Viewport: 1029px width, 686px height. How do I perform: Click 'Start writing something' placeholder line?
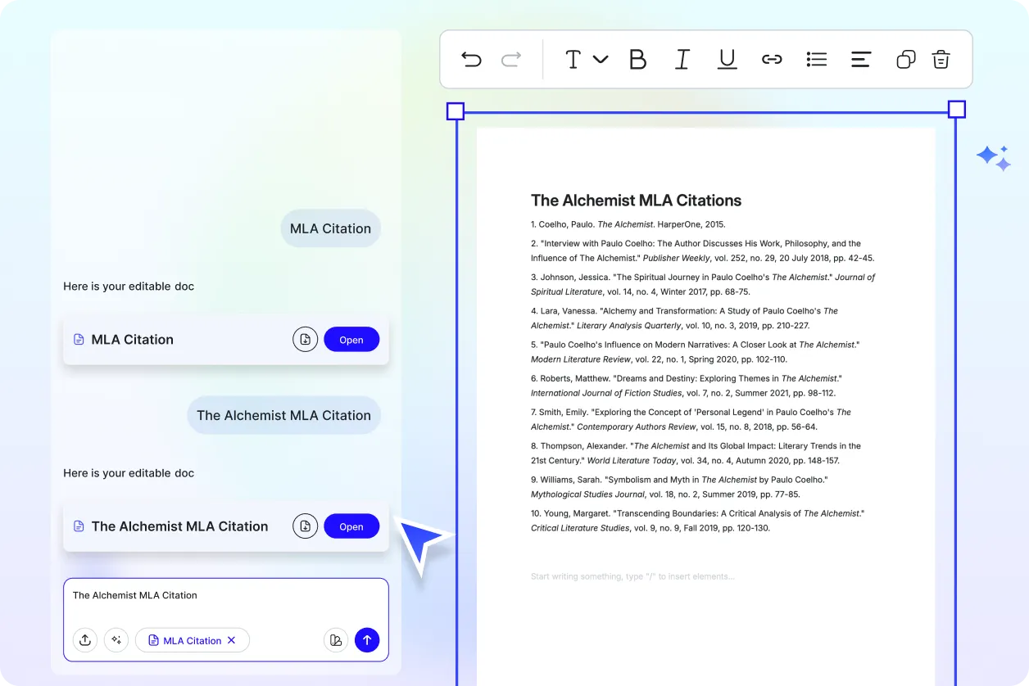tap(632, 576)
